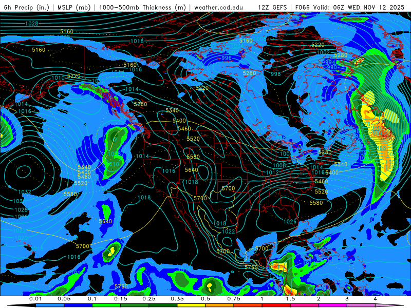This screenshot has height=308, width=411.
Task: Click the '0.25' legend value
Action: [149, 299]
